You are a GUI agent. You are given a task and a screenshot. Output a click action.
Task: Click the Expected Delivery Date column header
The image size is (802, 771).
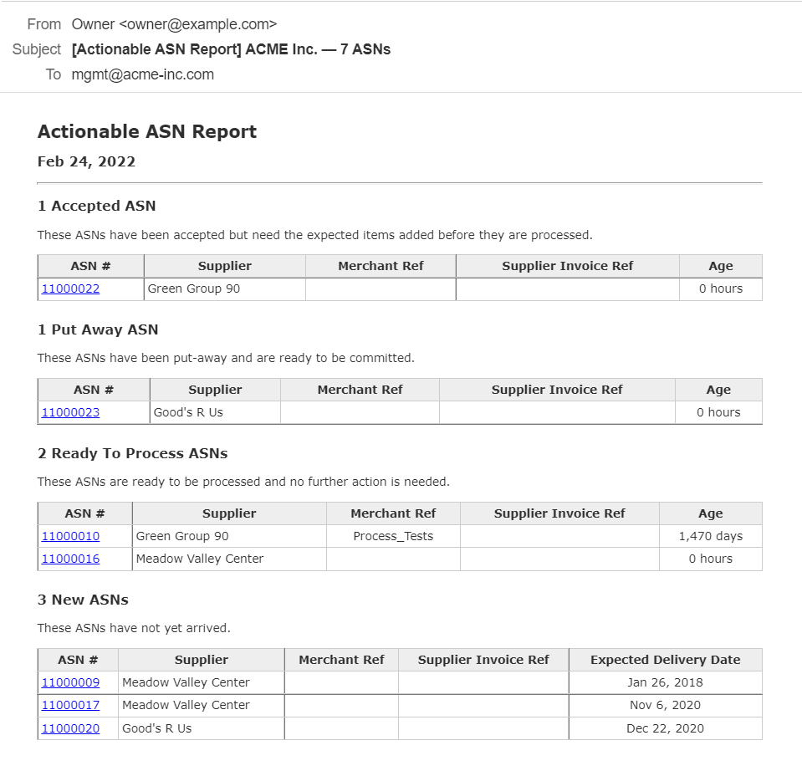click(665, 660)
